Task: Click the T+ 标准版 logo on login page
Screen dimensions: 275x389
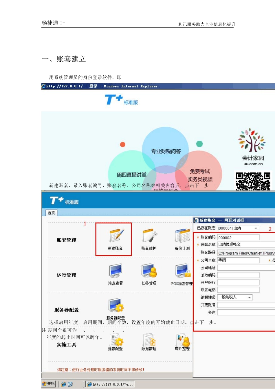Action: tap(122, 100)
